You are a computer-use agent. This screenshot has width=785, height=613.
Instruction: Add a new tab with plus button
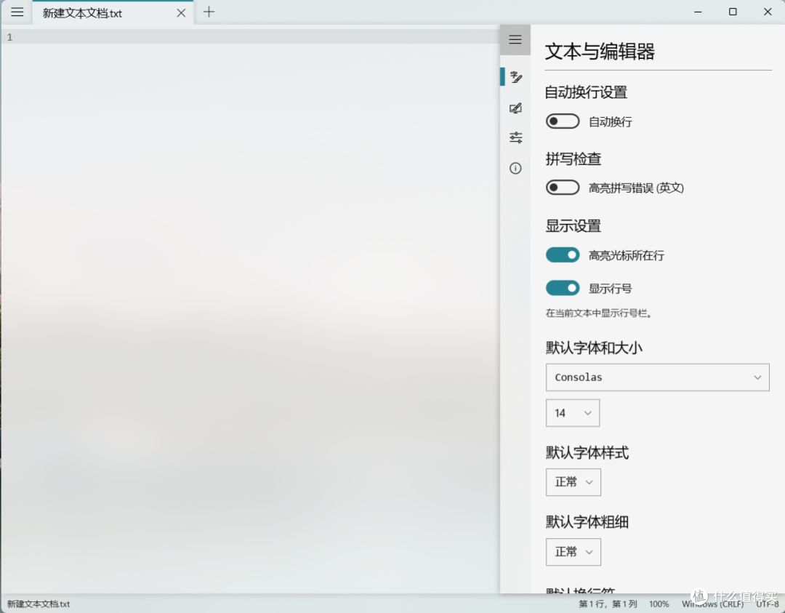pyautogui.click(x=209, y=12)
